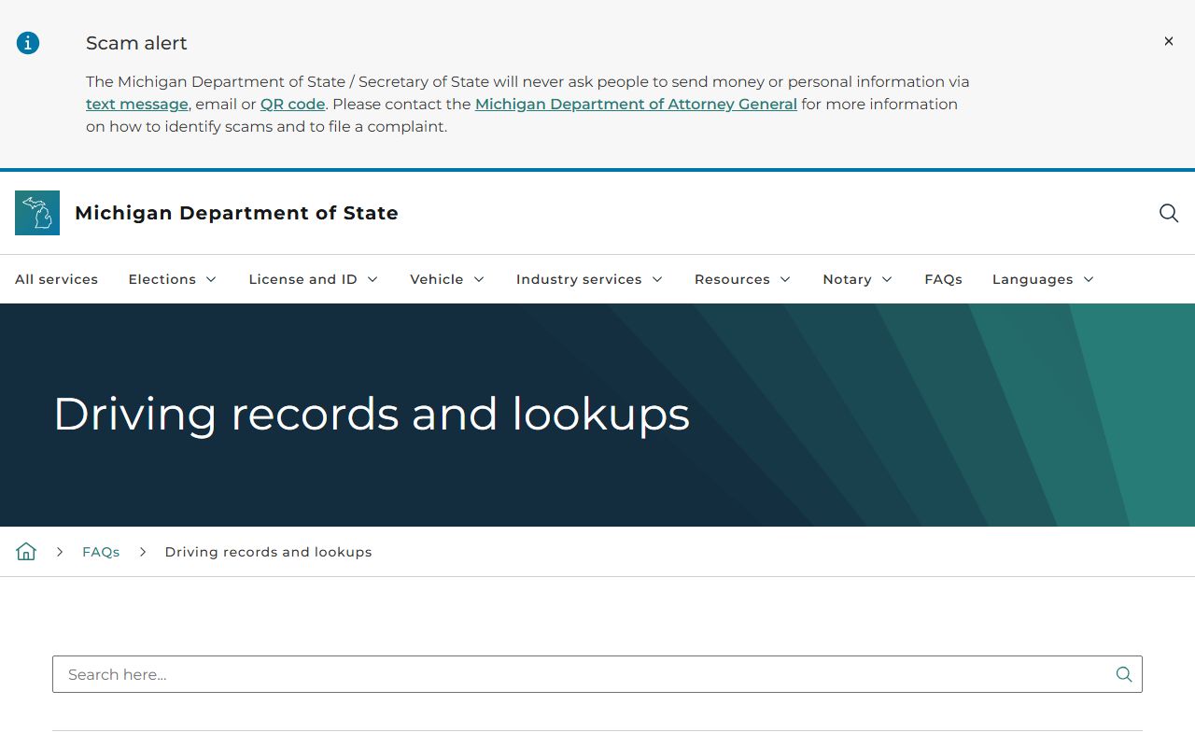Open the text message link
Image resolution: width=1195 pixels, height=747 pixels.
tap(137, 104)
